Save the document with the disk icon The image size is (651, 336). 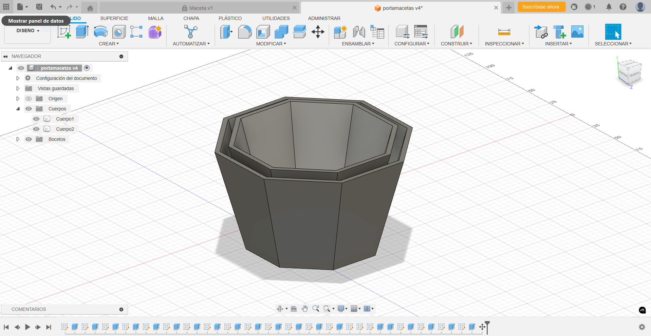click(x=39, y=7)
